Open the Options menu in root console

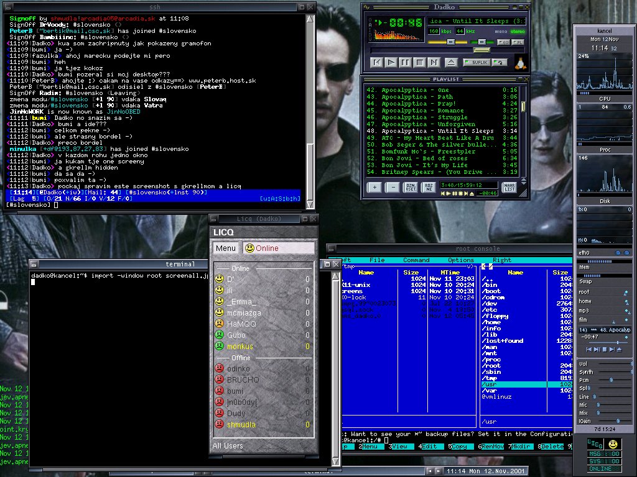pos(461,260)
